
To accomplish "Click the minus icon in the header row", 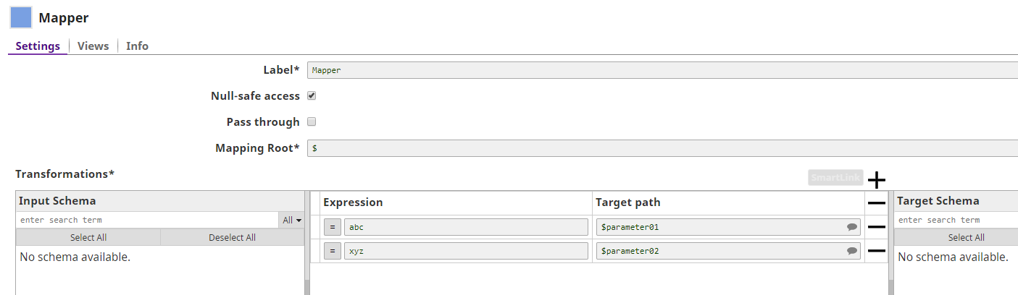I will (877, 203).
